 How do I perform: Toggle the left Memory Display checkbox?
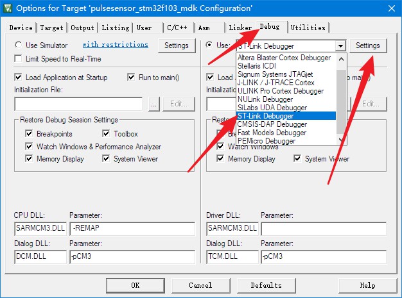pos(29,158)
